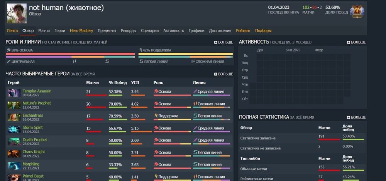Click the Основа icon in Templar Assassin row
386x181 pixels.
tap(156, 91)
